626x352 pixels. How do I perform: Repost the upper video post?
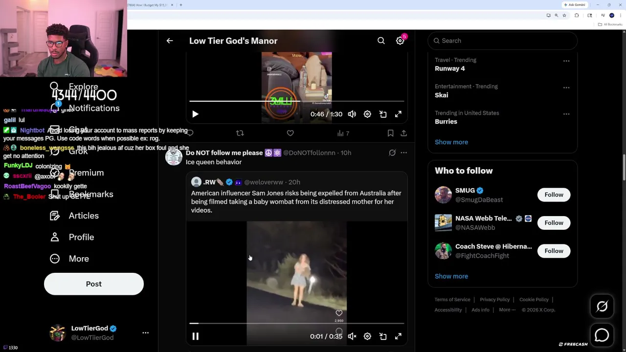click(240, 133)
